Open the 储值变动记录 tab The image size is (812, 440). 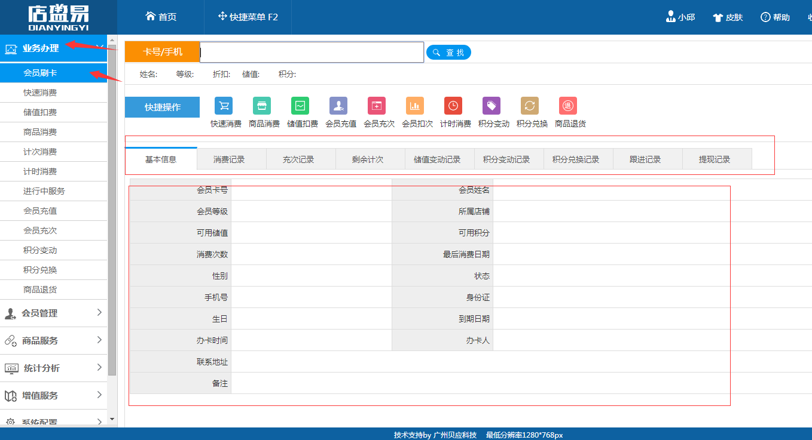coord(439,159)
